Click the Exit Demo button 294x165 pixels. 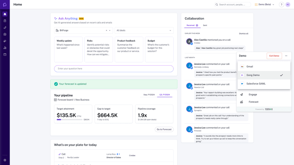pos(274,56)
